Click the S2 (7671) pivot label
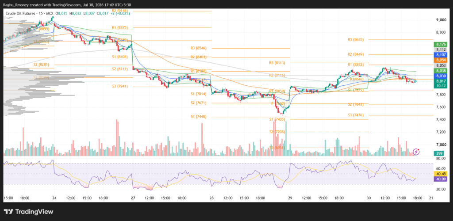Image resolution: width=453 pixels, height=221 pixels. click(198, 103)
